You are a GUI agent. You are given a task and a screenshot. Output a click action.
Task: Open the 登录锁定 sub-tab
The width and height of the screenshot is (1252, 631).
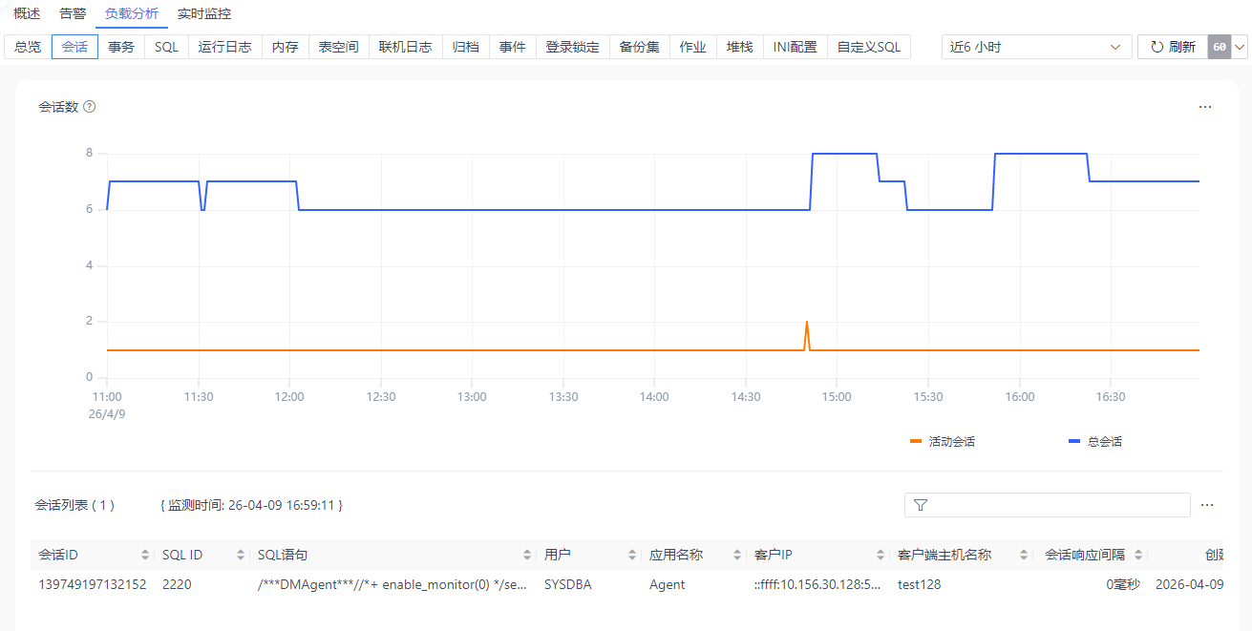click(x=572, y=47)
